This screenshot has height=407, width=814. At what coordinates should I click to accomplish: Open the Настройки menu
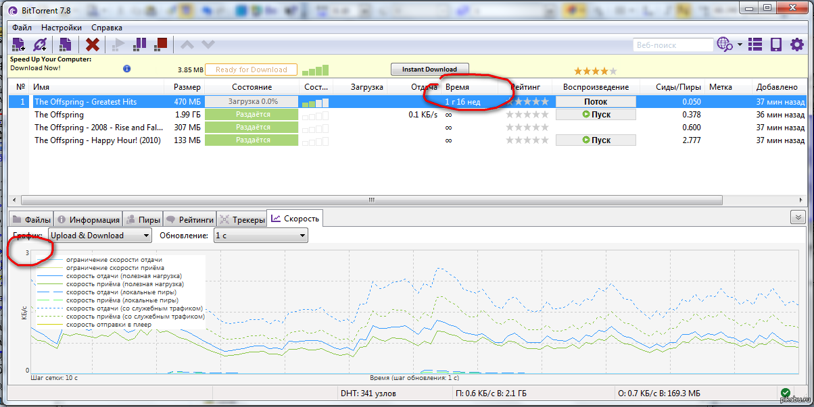[62, 28]
